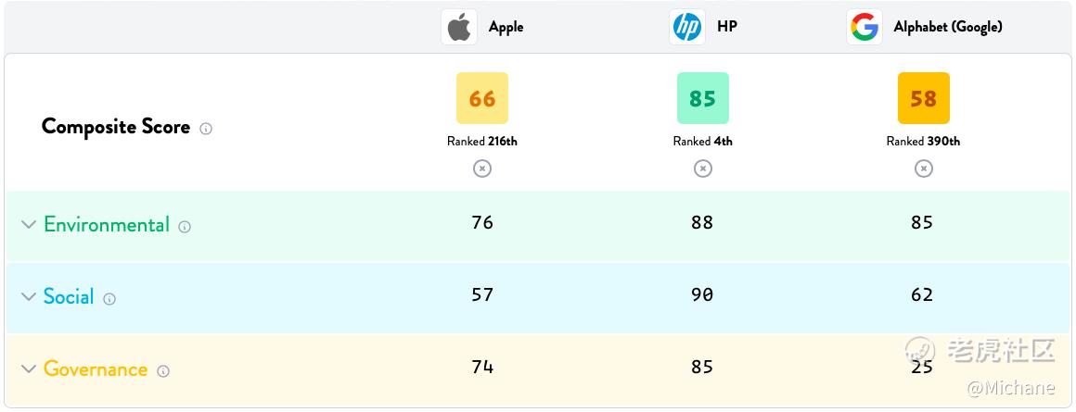Click HP's green 85 score badge
1076x412 pixels.
703,98
